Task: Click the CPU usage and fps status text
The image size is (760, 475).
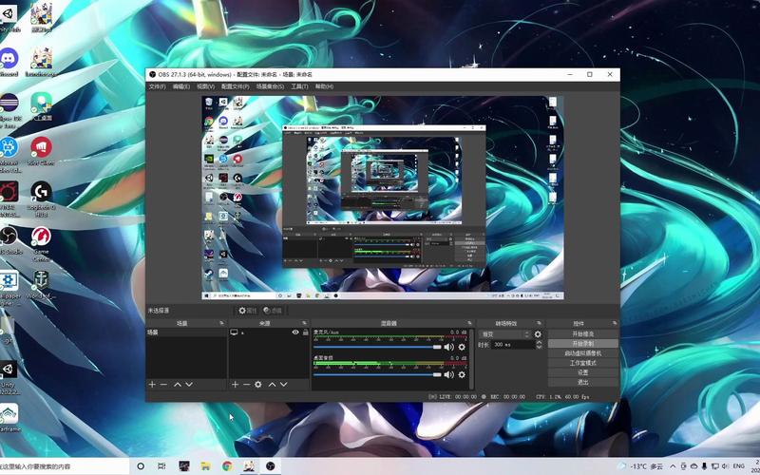Action: tap(562, 397)
